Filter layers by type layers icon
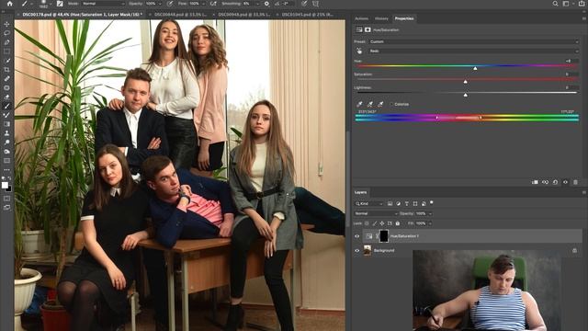Viewport: 588px width, 331px height. [406, 203]
